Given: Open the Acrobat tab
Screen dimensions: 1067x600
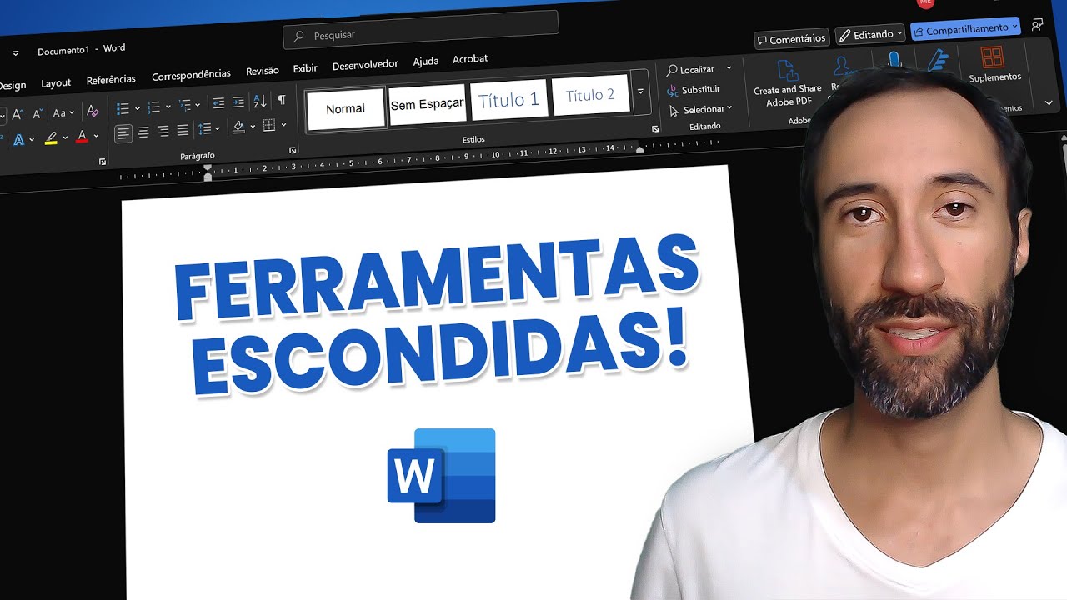Looking at the screenshot, I should 470,59.
